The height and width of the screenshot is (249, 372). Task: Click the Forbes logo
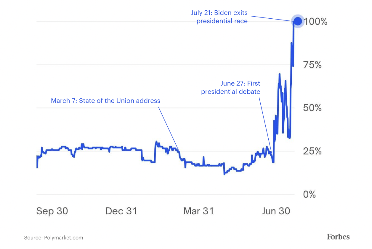(338, 237)
